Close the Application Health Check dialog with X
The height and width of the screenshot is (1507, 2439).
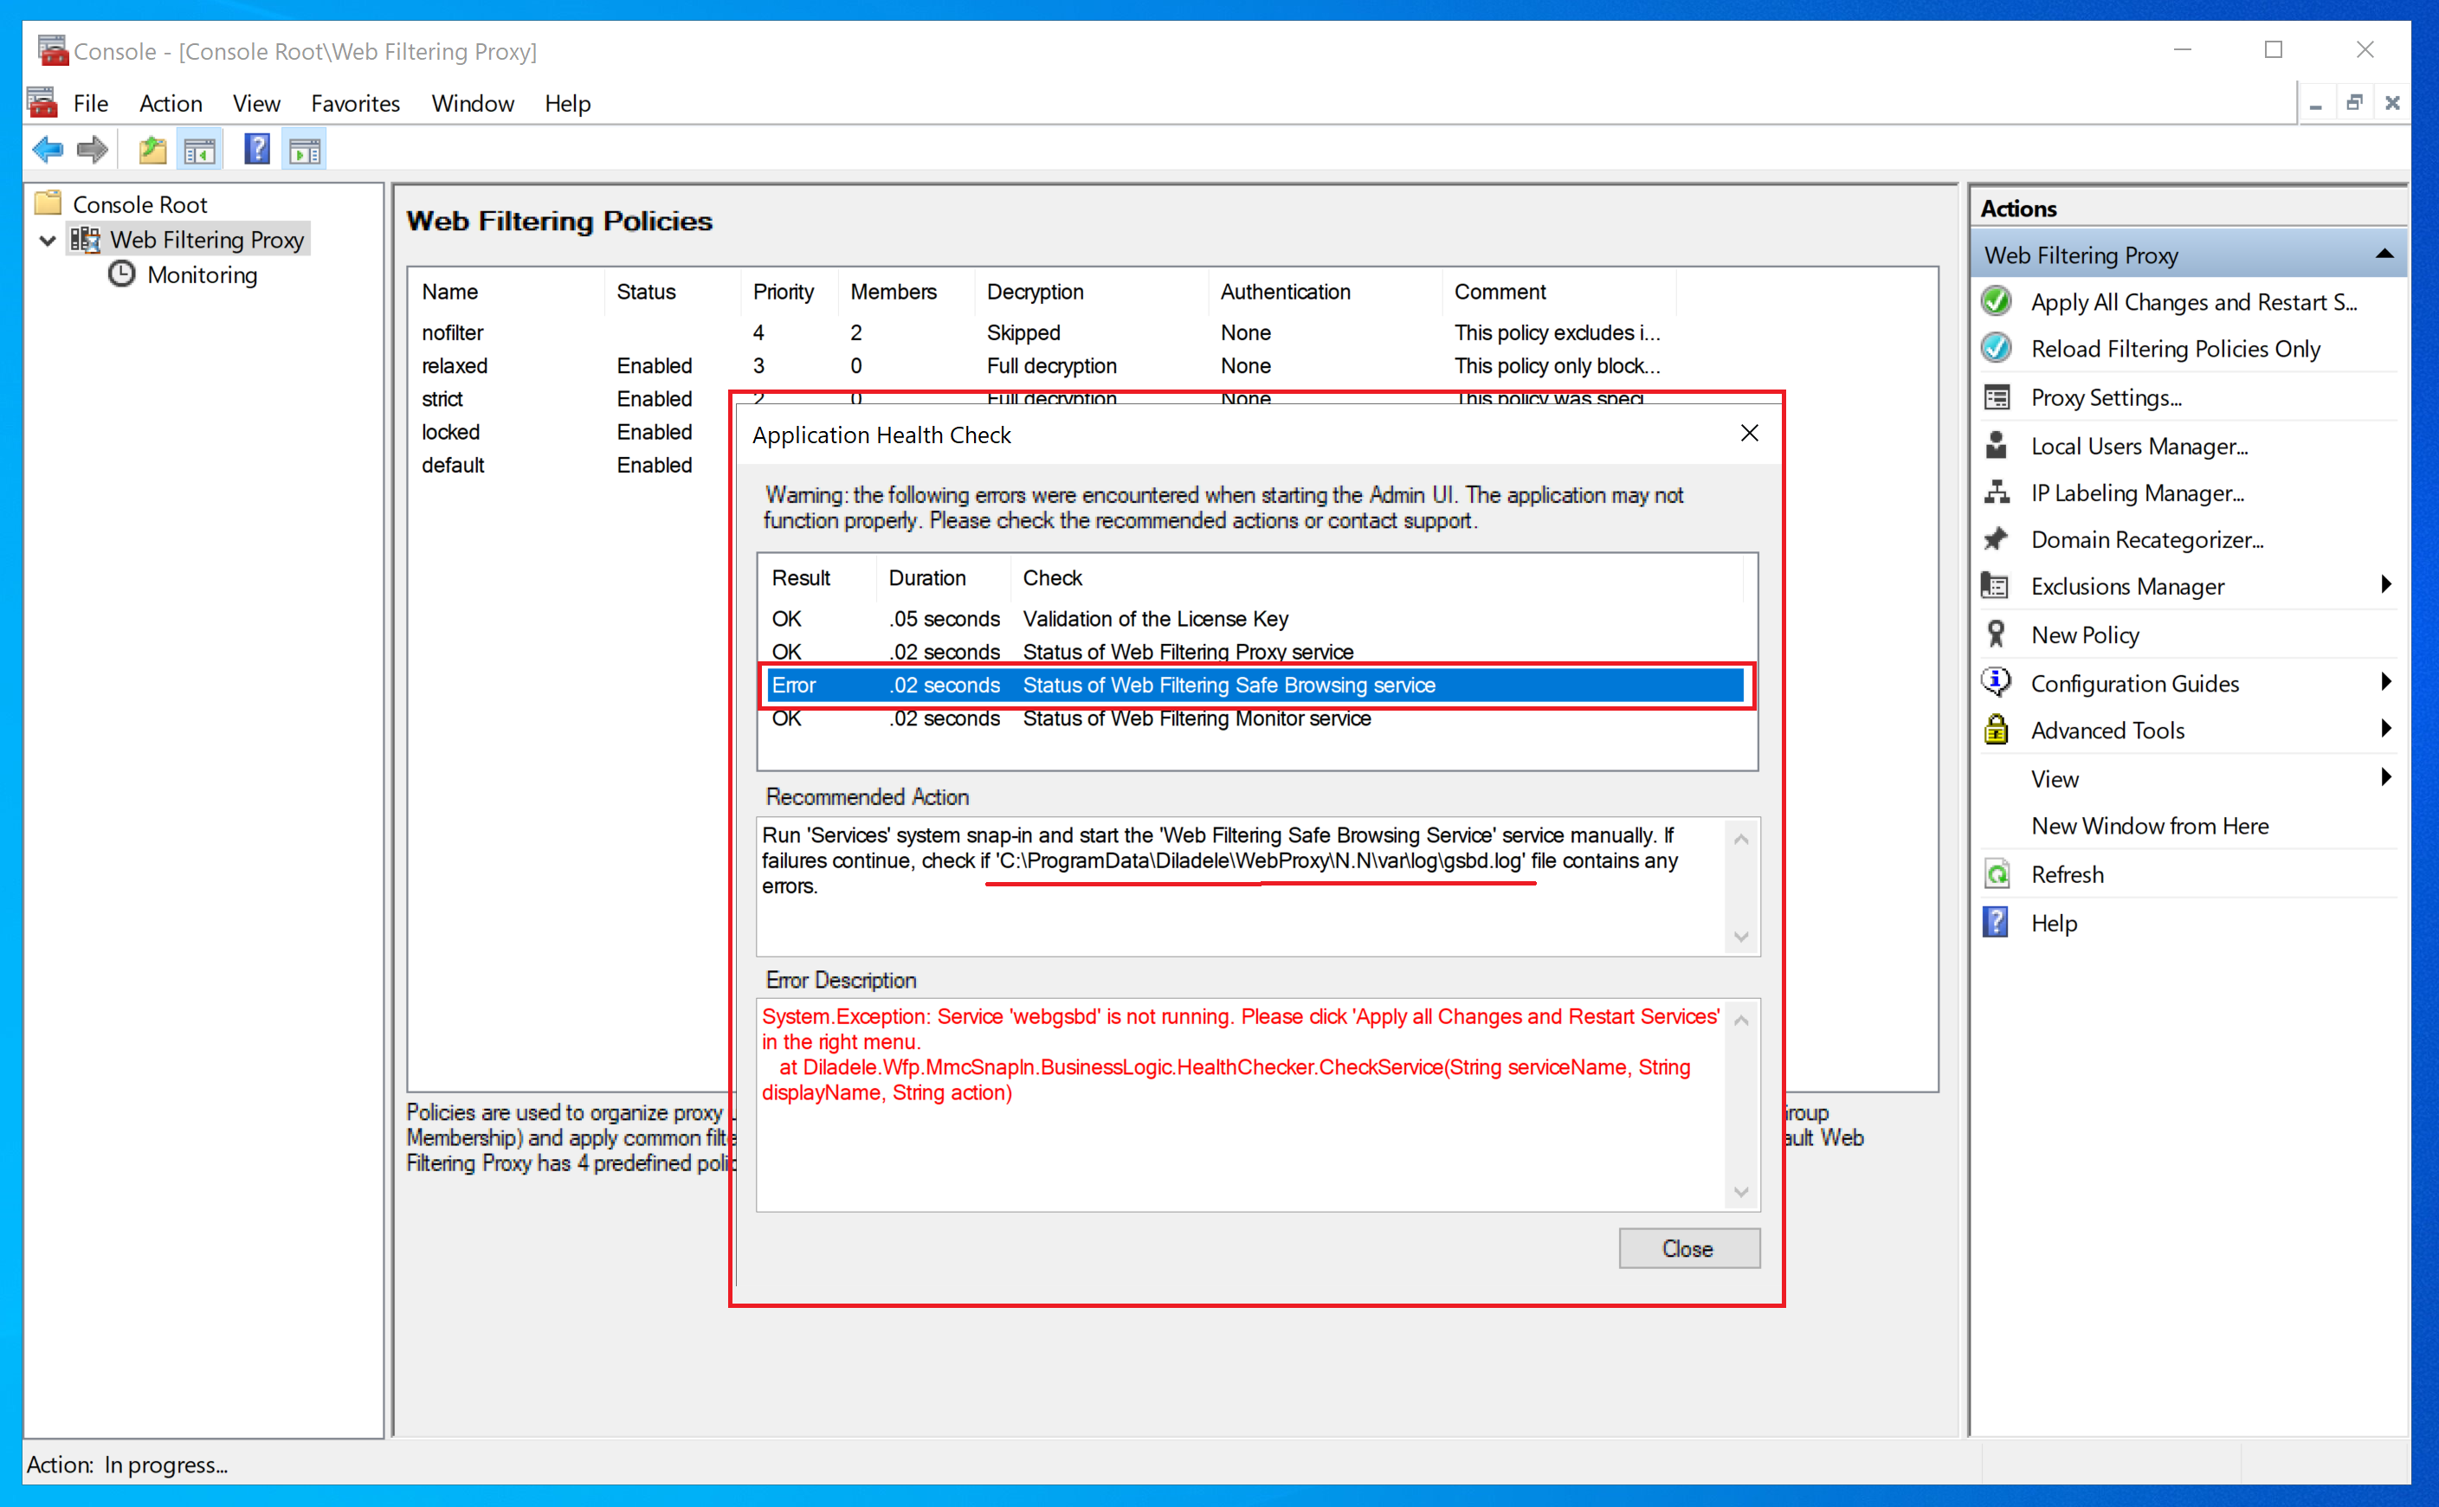1749,433
